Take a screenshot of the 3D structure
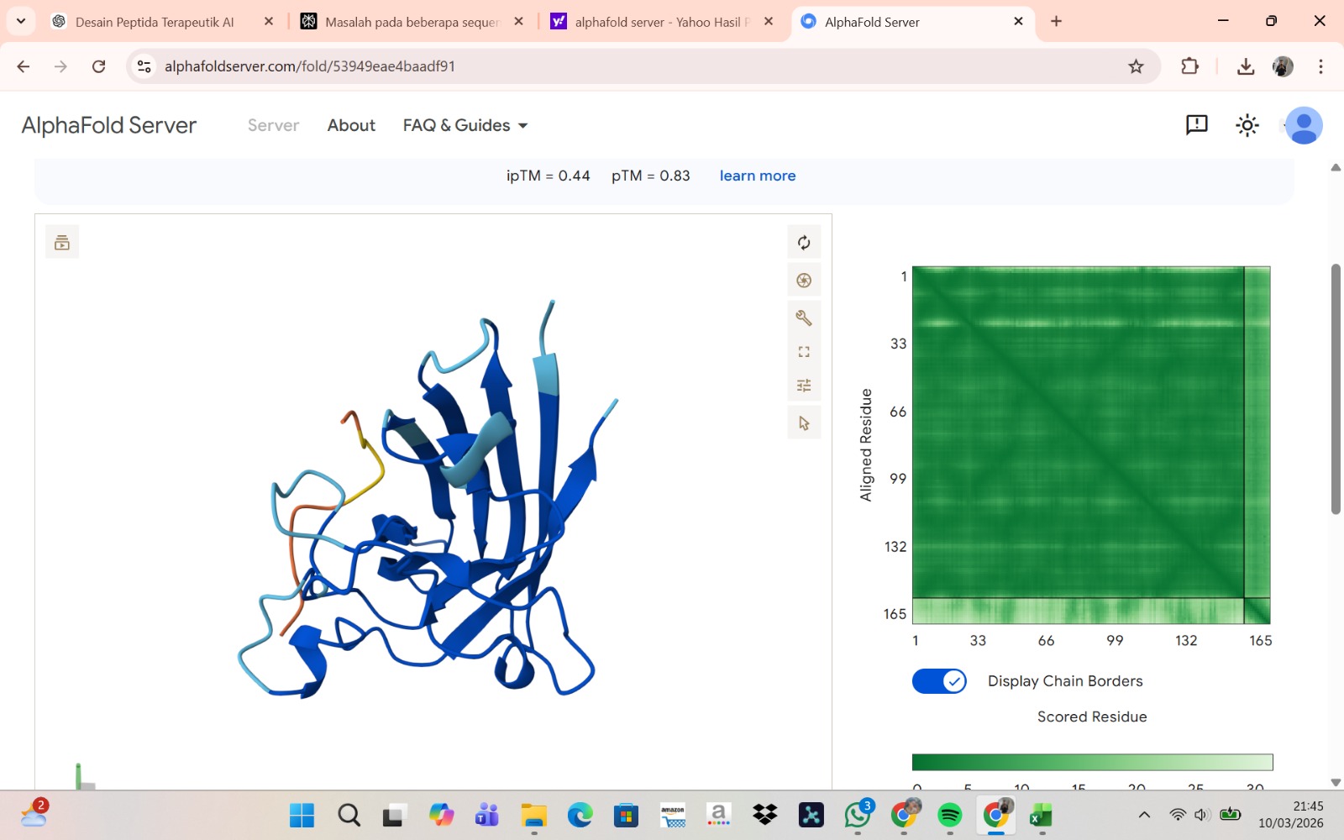 click(x=804, y=281)
